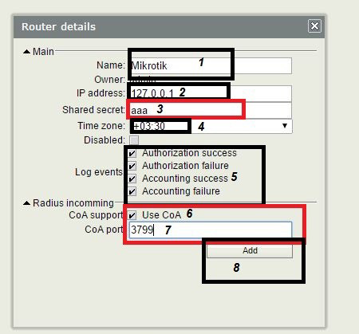359x334 pixels.
Task: Open the Time zone dropdown arrow
Action: click(x=285, y=126)
